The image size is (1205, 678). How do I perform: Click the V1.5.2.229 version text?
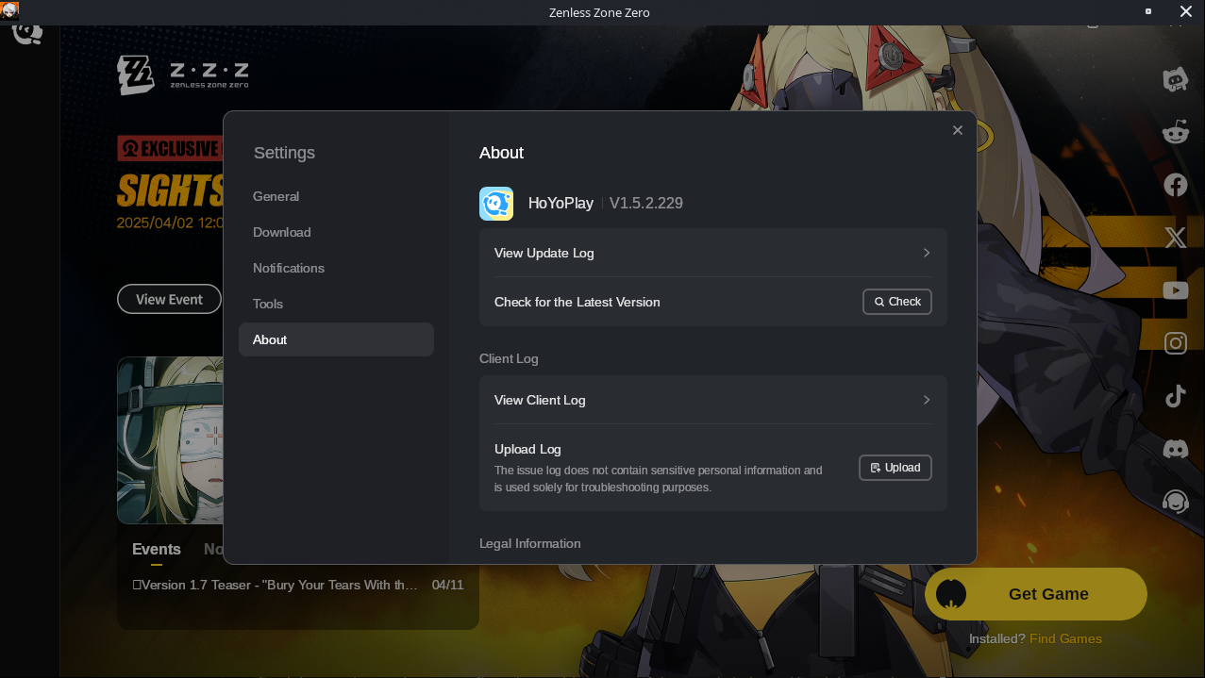pyautogui.click(x=646, y=203)
